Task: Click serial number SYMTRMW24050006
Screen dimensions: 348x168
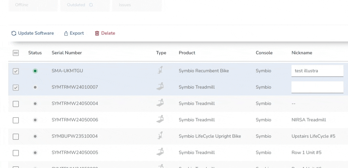Action: pyautogui.click(x=75, y=120)
